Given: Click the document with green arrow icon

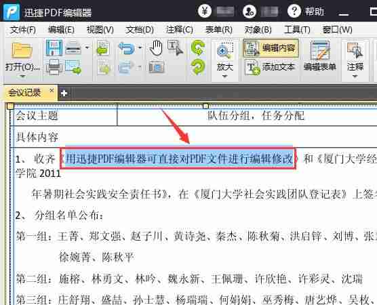Looking at the screenshot, I should [x=103, y=47].
